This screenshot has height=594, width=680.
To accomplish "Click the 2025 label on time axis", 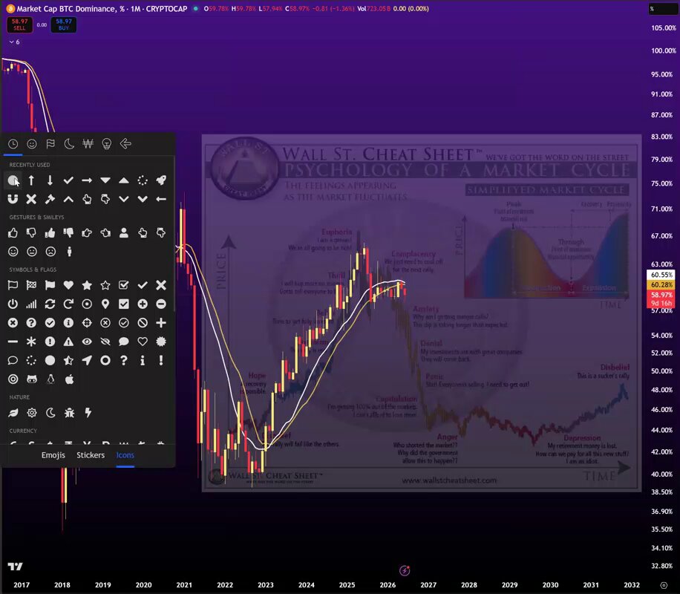I will 347,585.
